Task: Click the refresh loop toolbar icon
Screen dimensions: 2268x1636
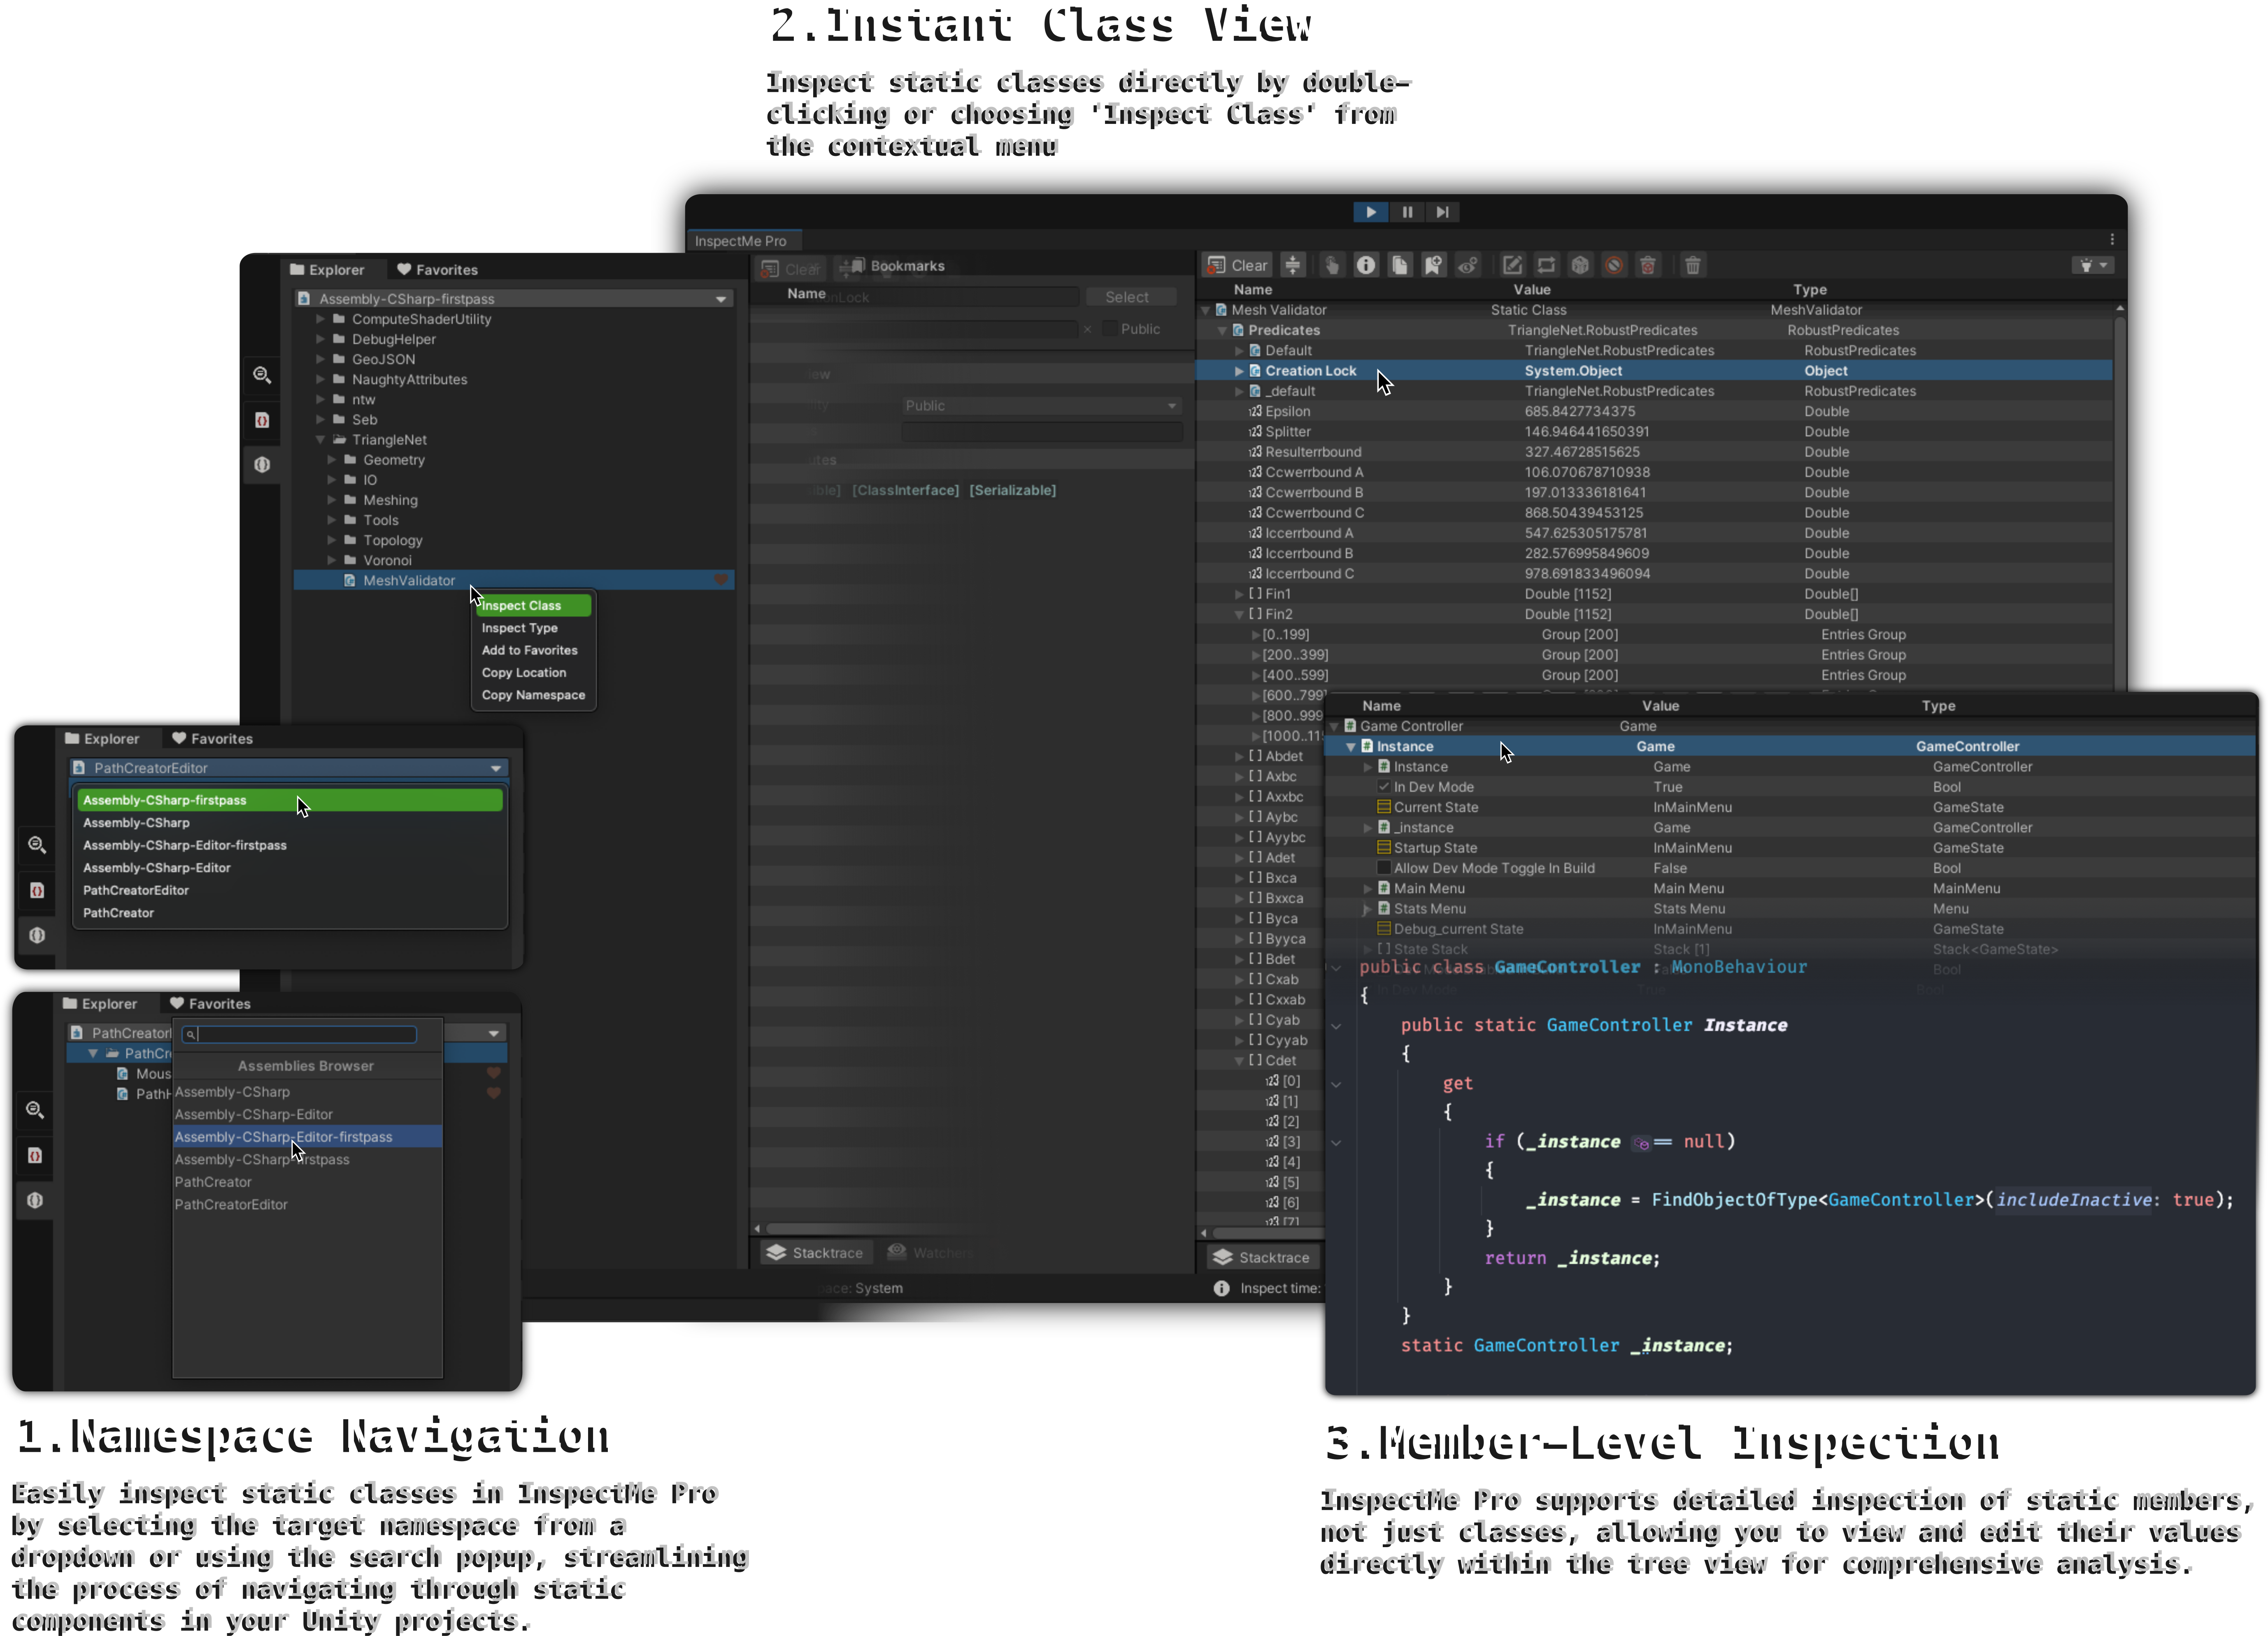Action: tap(1546, 265)
